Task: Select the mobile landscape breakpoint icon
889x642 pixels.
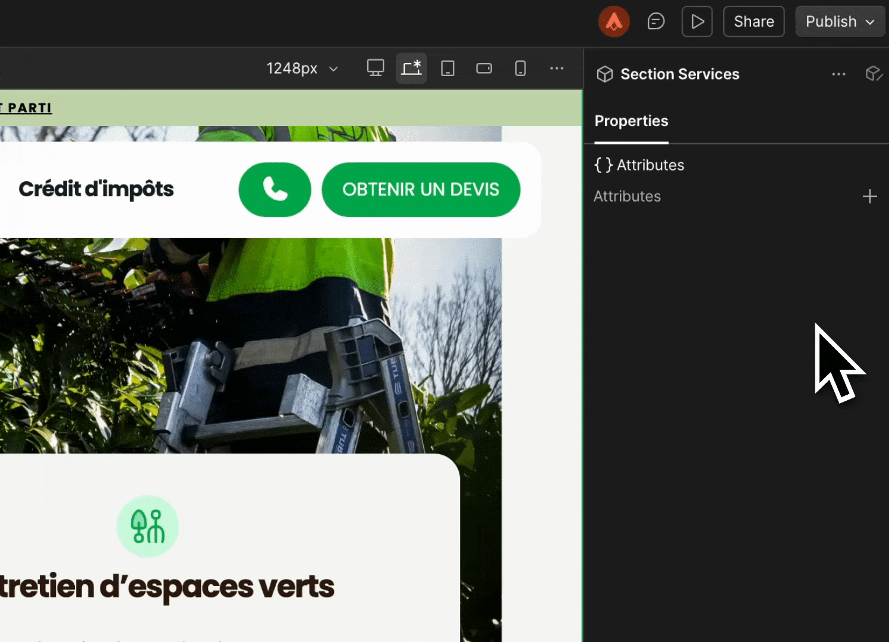Action: (x=484, y=68)
